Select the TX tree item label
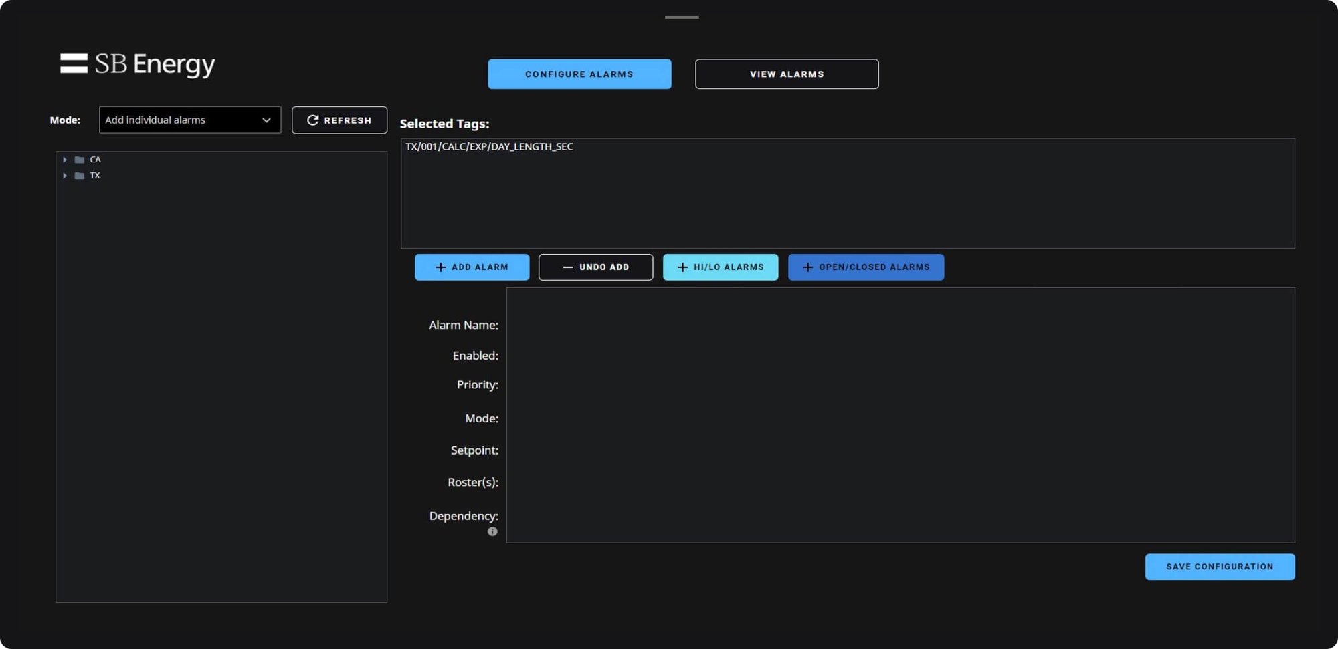 click(95, 176)
